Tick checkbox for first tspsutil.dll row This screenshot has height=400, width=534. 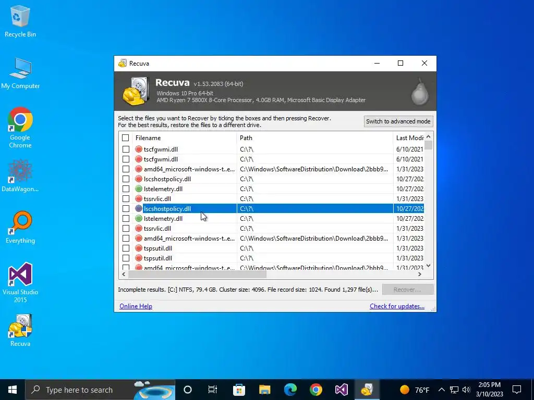click(x=126, y=248)
